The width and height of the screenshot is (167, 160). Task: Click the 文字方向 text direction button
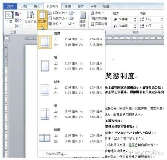[x=30, y=19]
